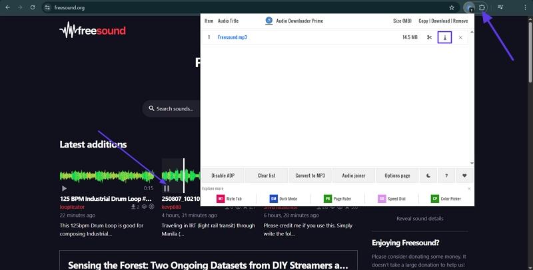Click the Disable ADP button
The image size is (533, 270).
point(223,176)
